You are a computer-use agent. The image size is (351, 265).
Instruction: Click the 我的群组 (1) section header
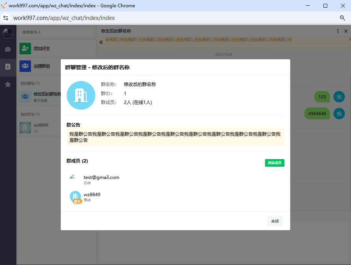click(30, 83)
